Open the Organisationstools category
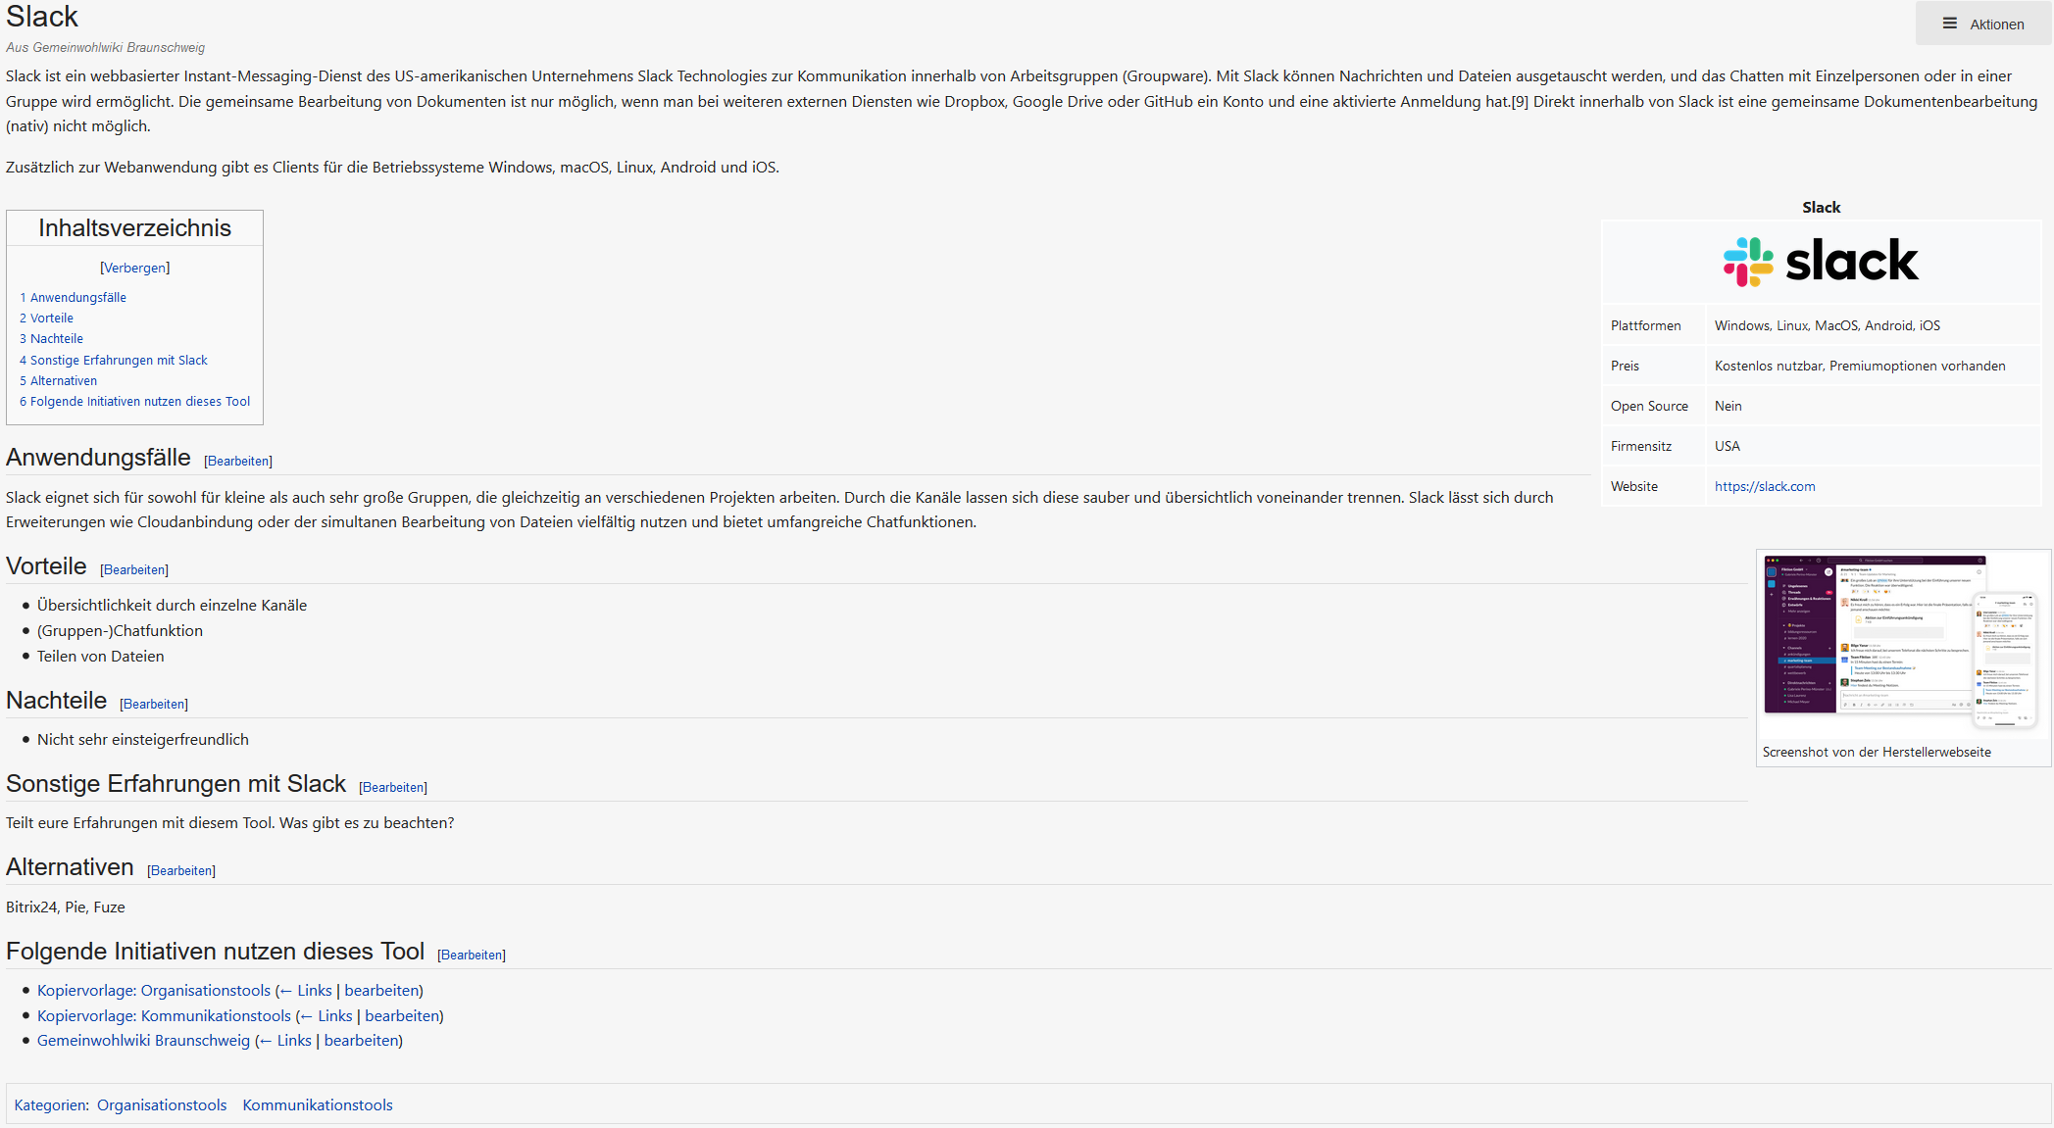Screen dimensions: 2054x1128 [162, 1104]
